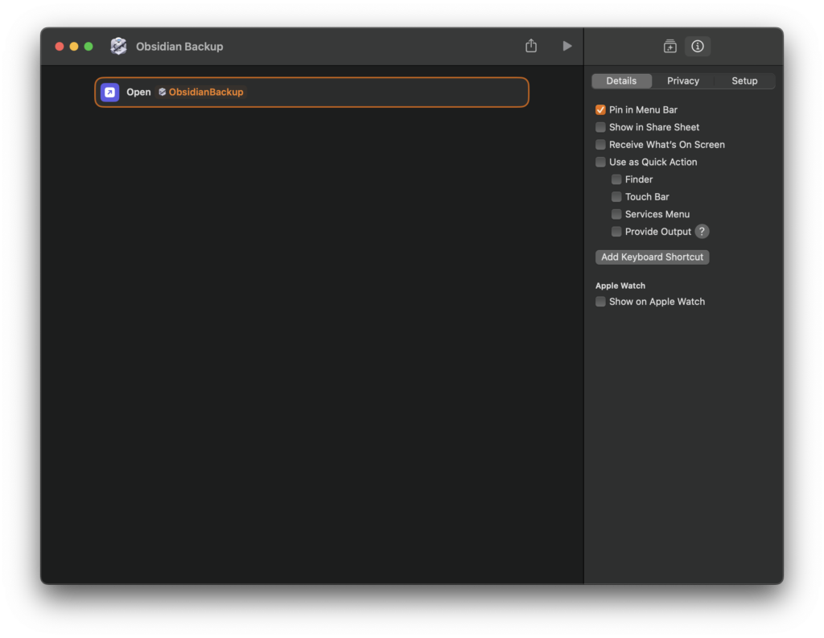
Task: Enable Use as Quick Action
Action: tap(600, 162)
